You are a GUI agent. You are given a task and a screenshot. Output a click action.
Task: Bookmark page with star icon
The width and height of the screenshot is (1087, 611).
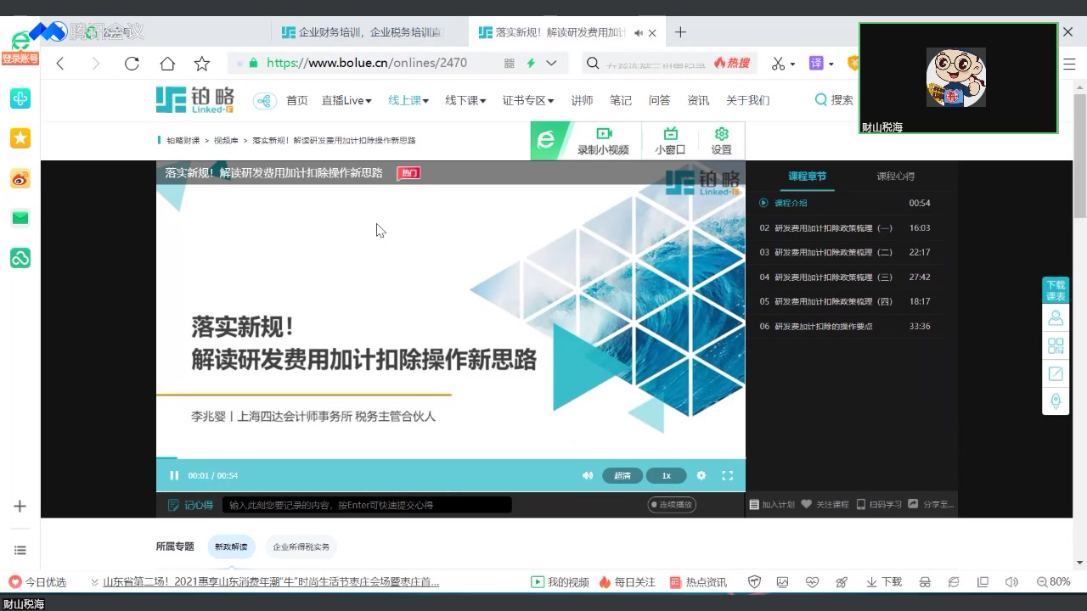[x=201, y=64]
